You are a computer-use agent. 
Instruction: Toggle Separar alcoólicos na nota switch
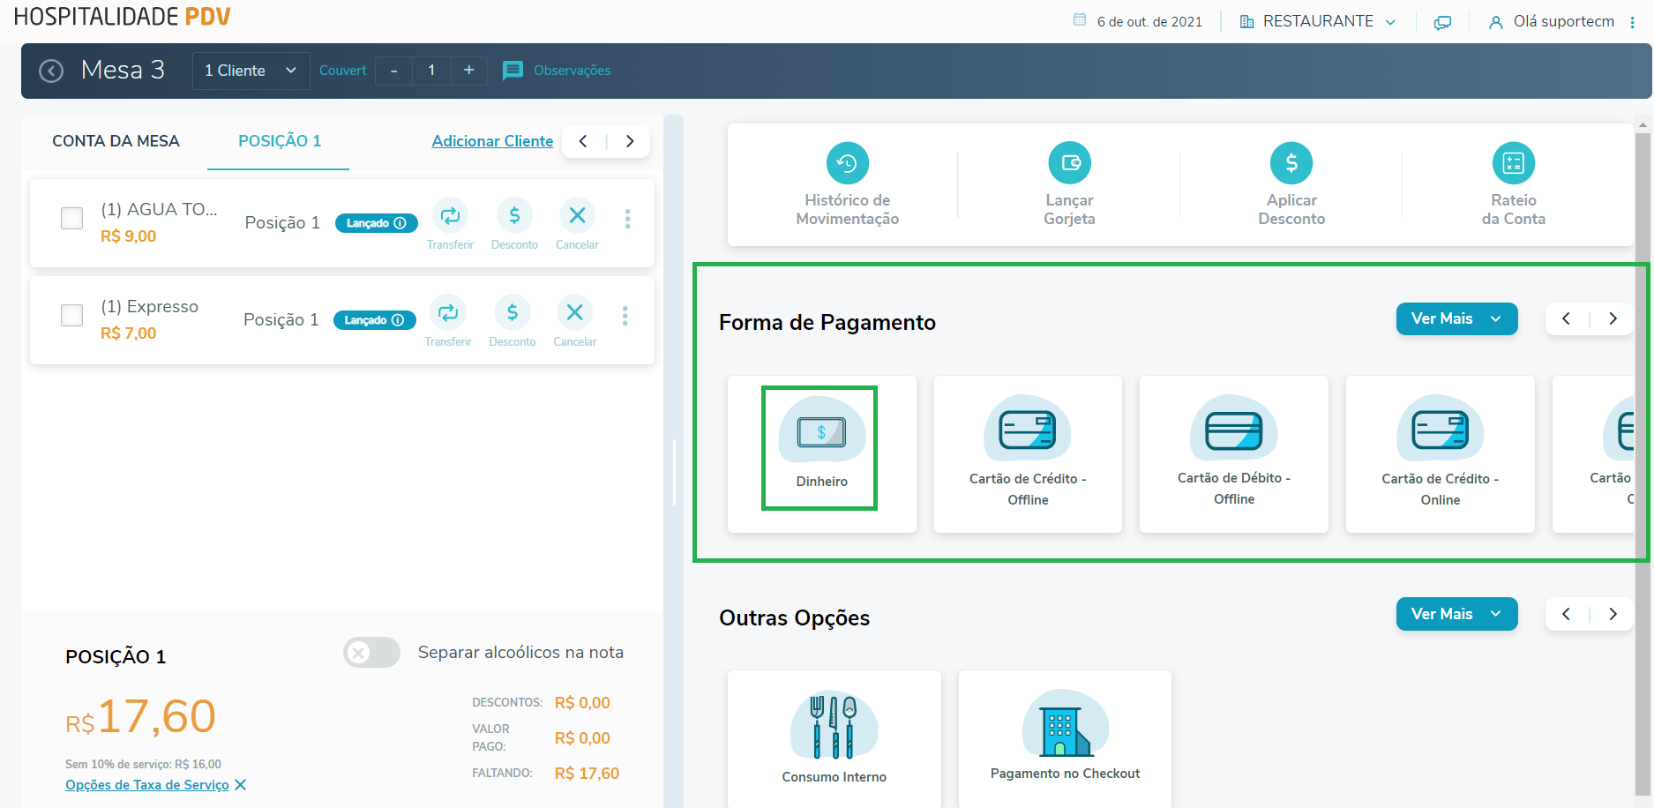tap(371, 653)
